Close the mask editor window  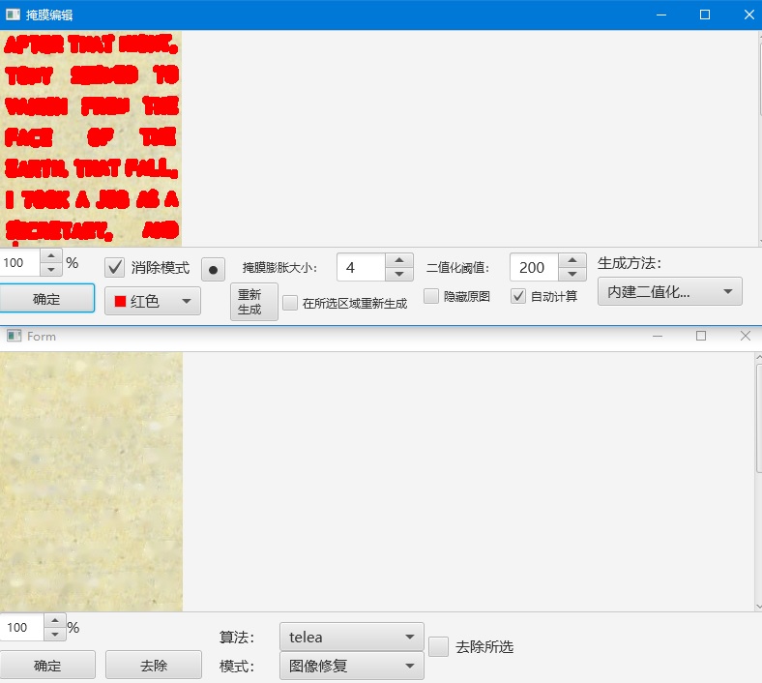[748, 15]
